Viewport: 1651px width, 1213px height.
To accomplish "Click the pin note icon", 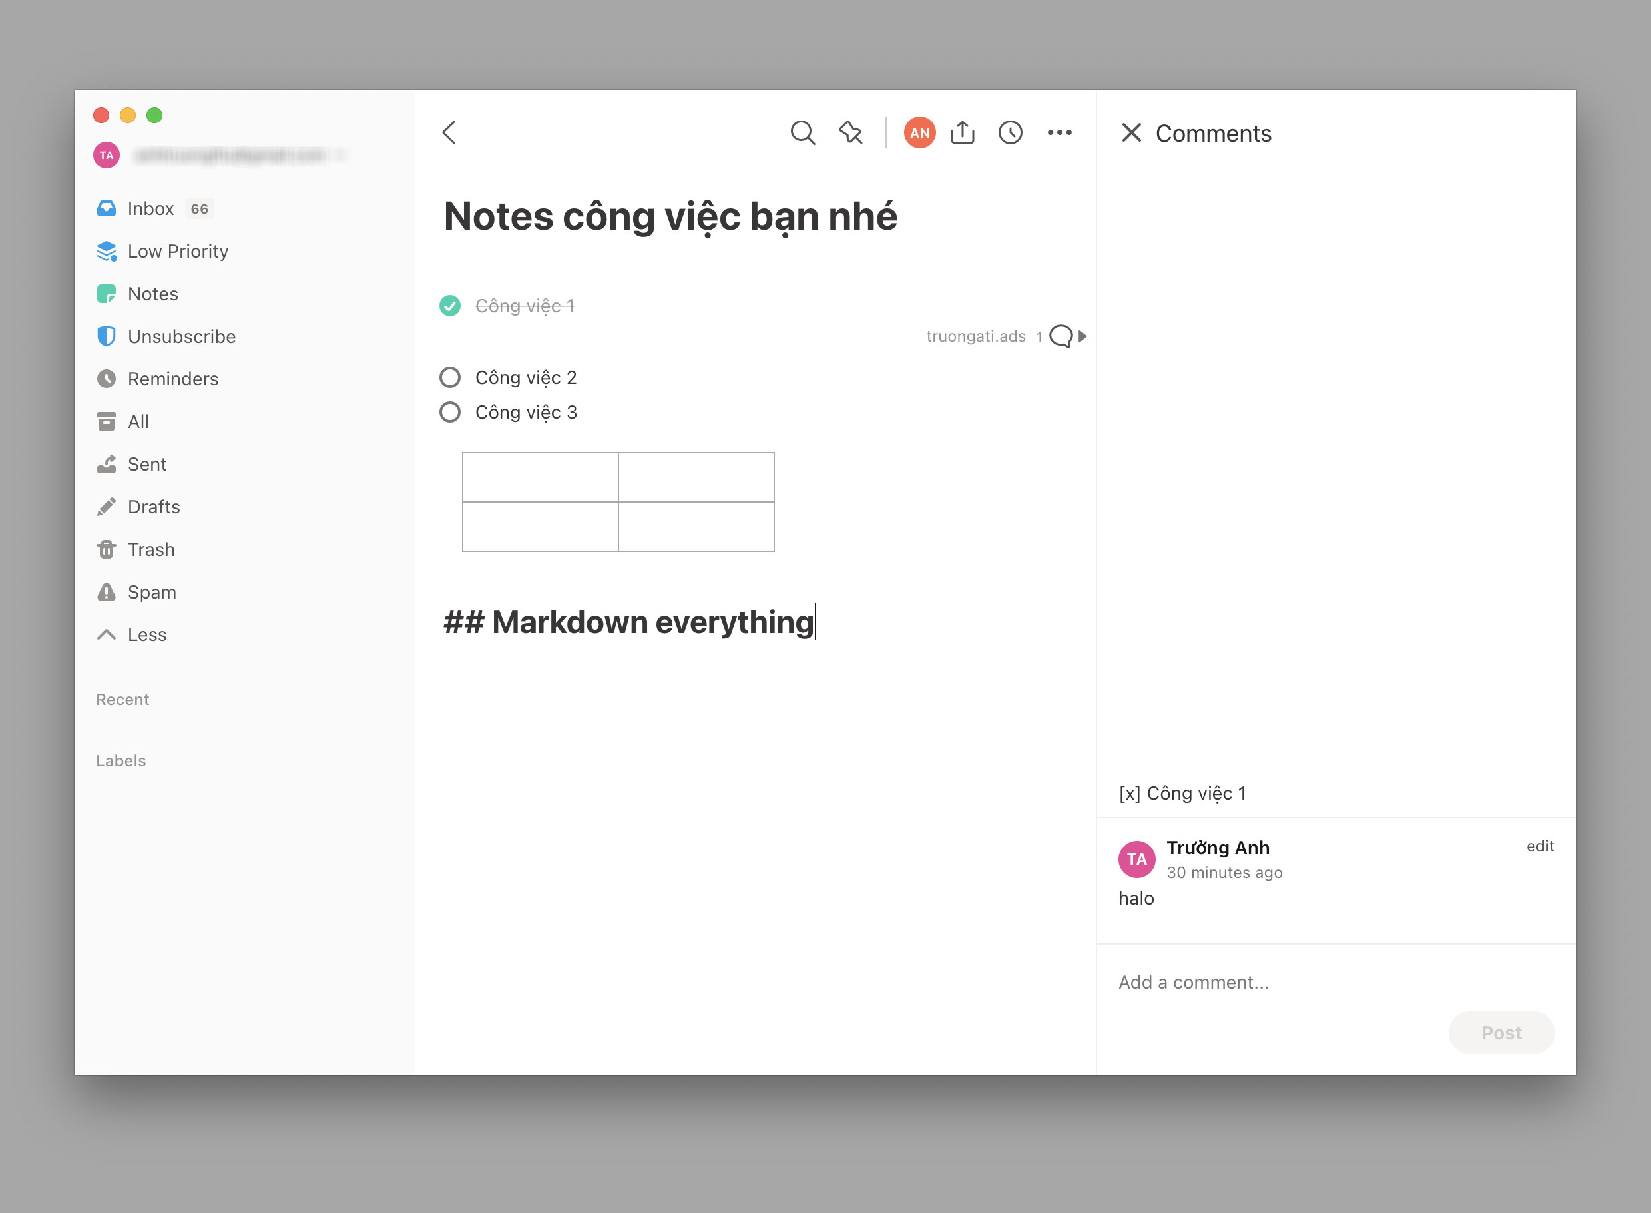I will click(x=850, y=134).
